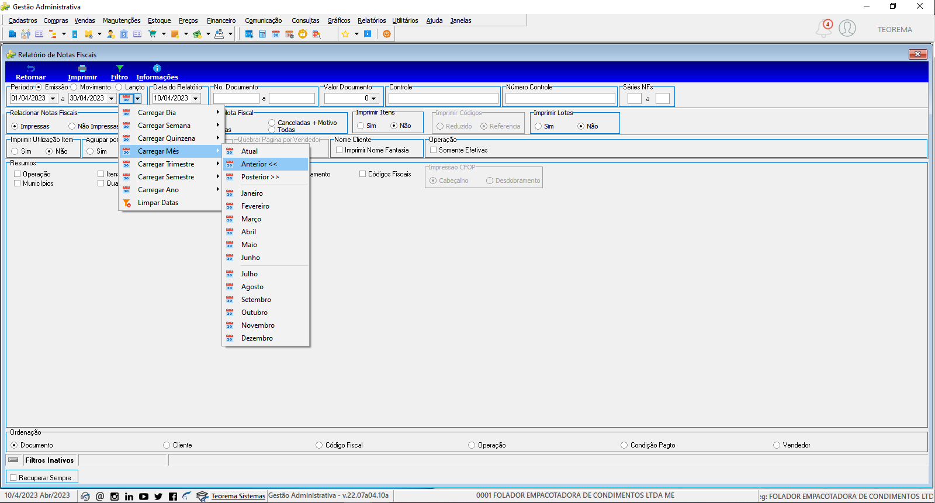Click the star favorites toolbar icon

[x=345, y=34]
